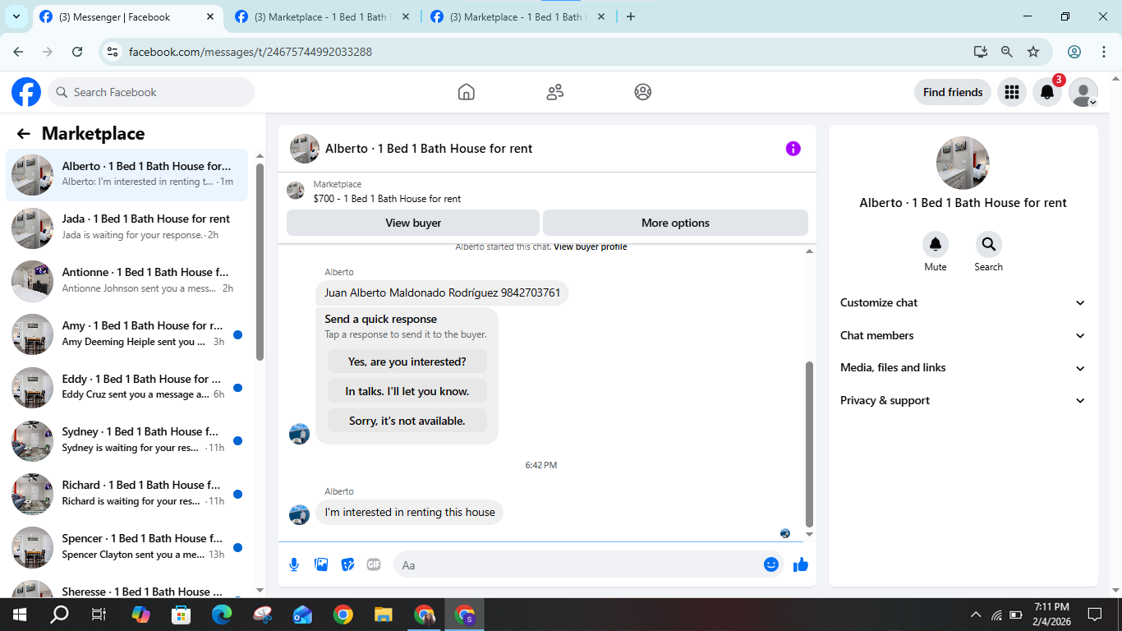Open the Facebook logo home link
Screen dimensions: 1122x631
(26, 92)
